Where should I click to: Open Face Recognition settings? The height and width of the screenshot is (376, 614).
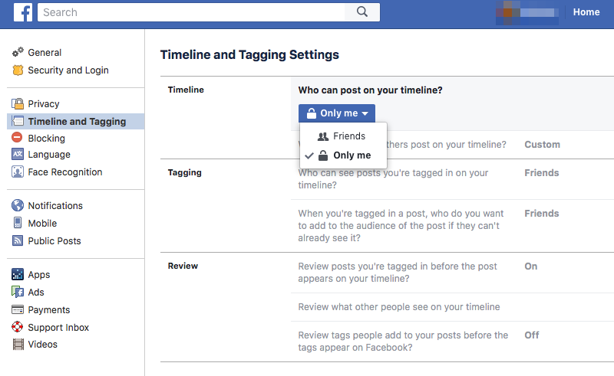(x=65, y=172)
